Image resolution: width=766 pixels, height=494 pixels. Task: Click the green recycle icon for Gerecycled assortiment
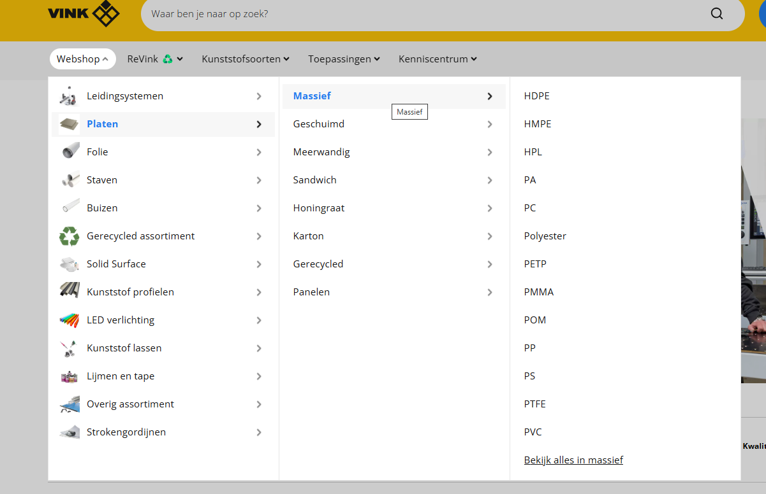click(69, 236)
